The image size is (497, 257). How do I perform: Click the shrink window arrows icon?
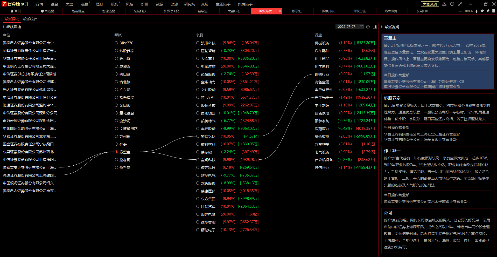[460, 4]
